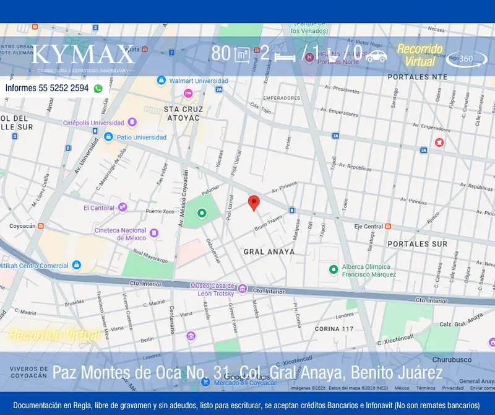
Task: Click the PORTALES NTE neighborhood label
Action: [417, 77]
